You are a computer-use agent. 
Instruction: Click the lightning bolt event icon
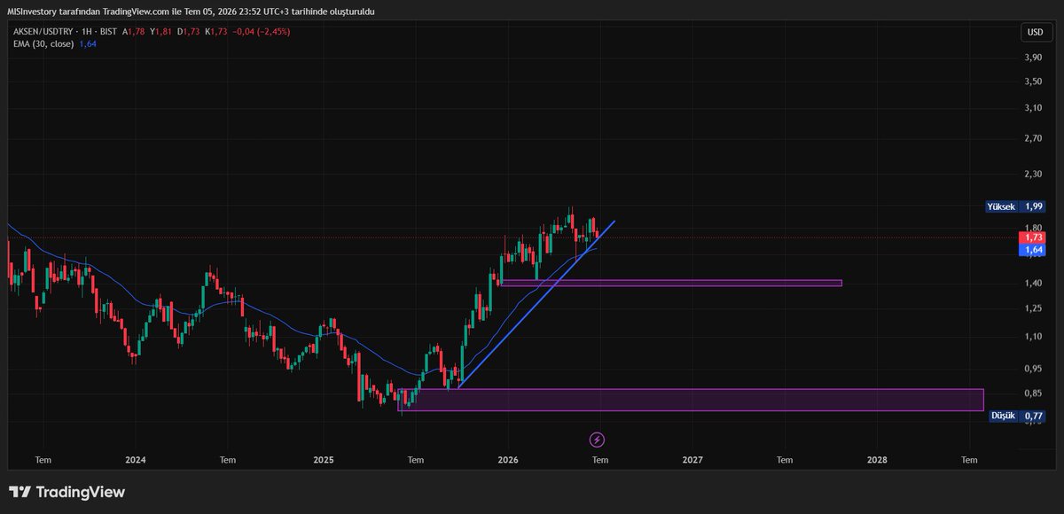point(597,439)
